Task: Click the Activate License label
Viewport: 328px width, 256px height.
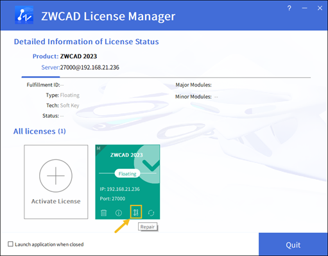Action: 56,201
